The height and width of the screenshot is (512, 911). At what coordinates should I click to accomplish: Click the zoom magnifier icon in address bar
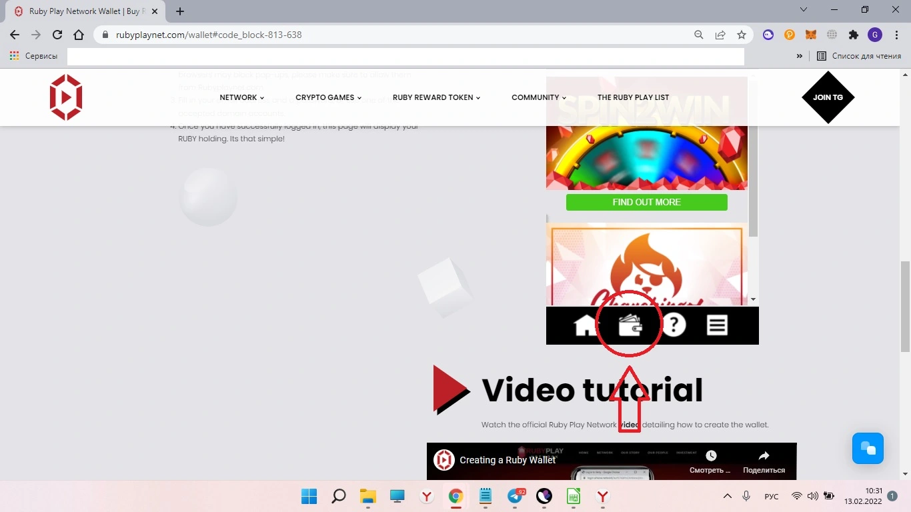tap(698, 35)
